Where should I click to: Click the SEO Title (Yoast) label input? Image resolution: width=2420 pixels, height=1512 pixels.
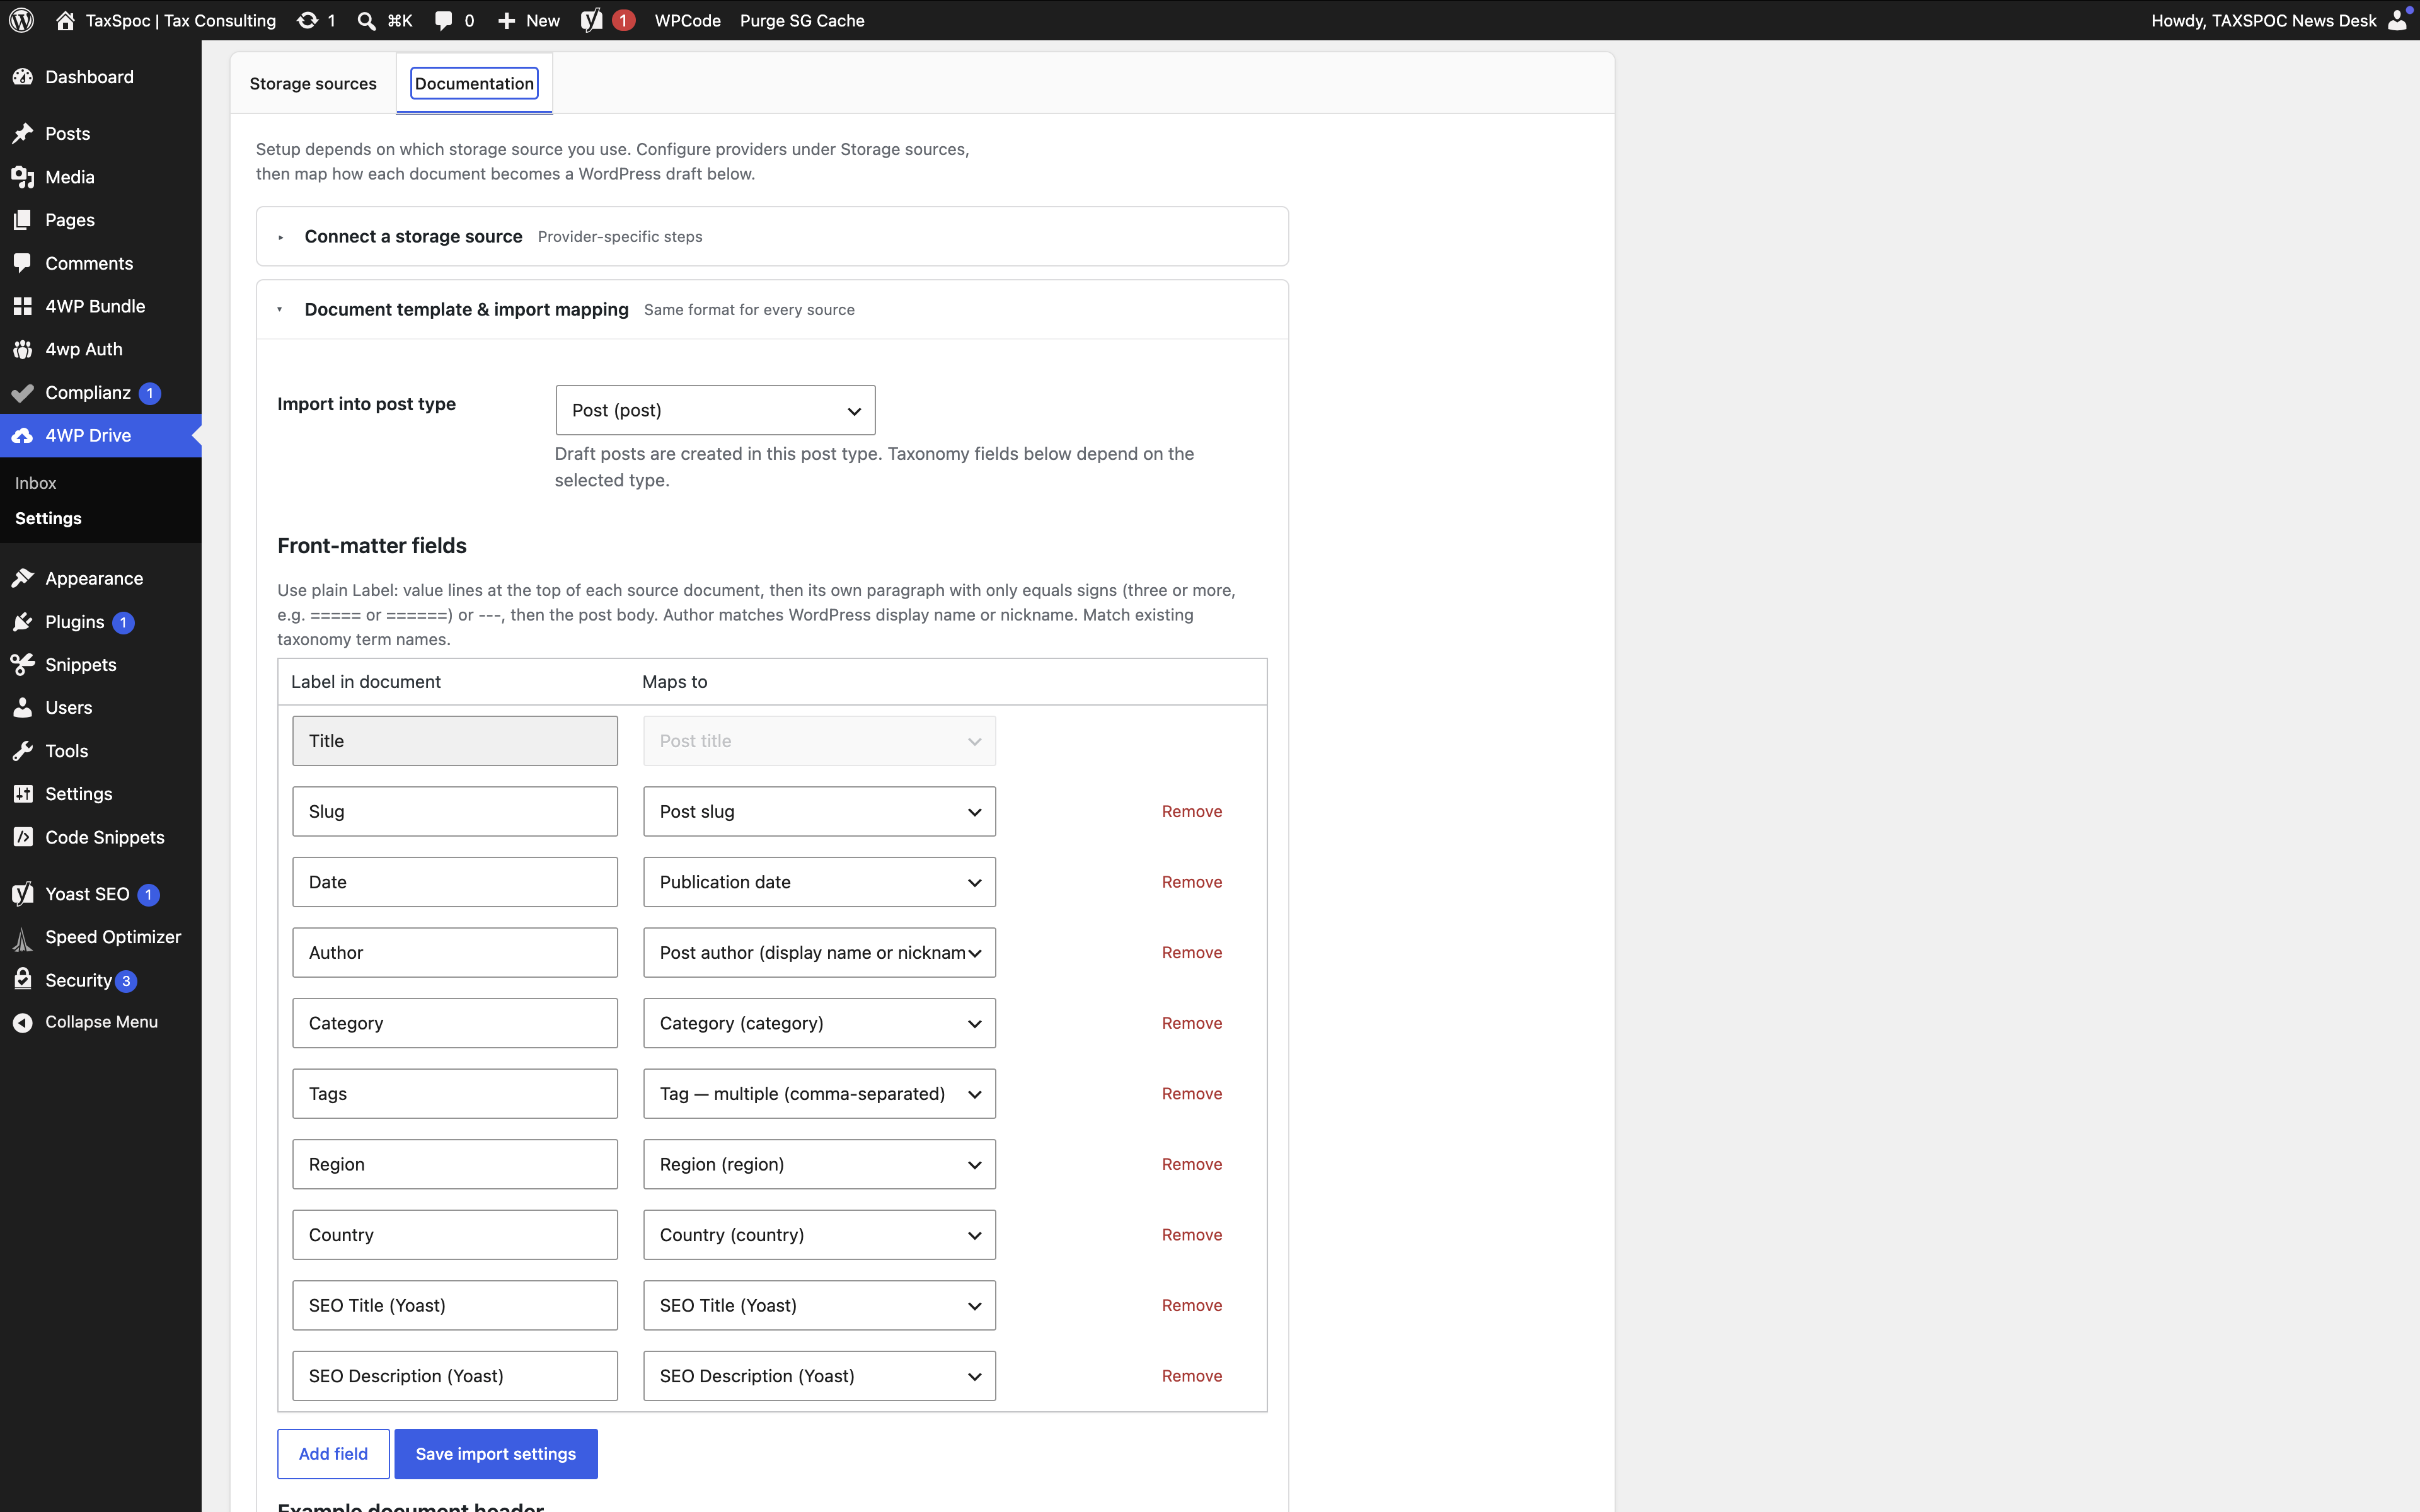455,1305
